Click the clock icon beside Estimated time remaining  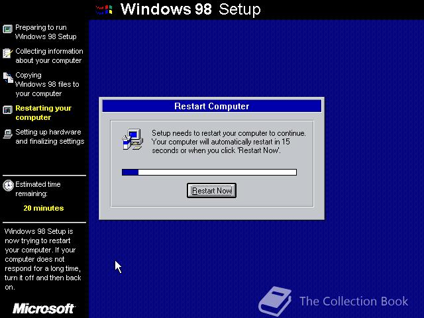(8, 185)
